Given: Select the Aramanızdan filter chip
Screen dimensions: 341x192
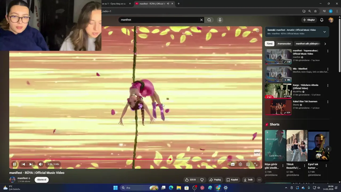Looking at the screenshot, I should pyautogui.click(x=284, y=44).
